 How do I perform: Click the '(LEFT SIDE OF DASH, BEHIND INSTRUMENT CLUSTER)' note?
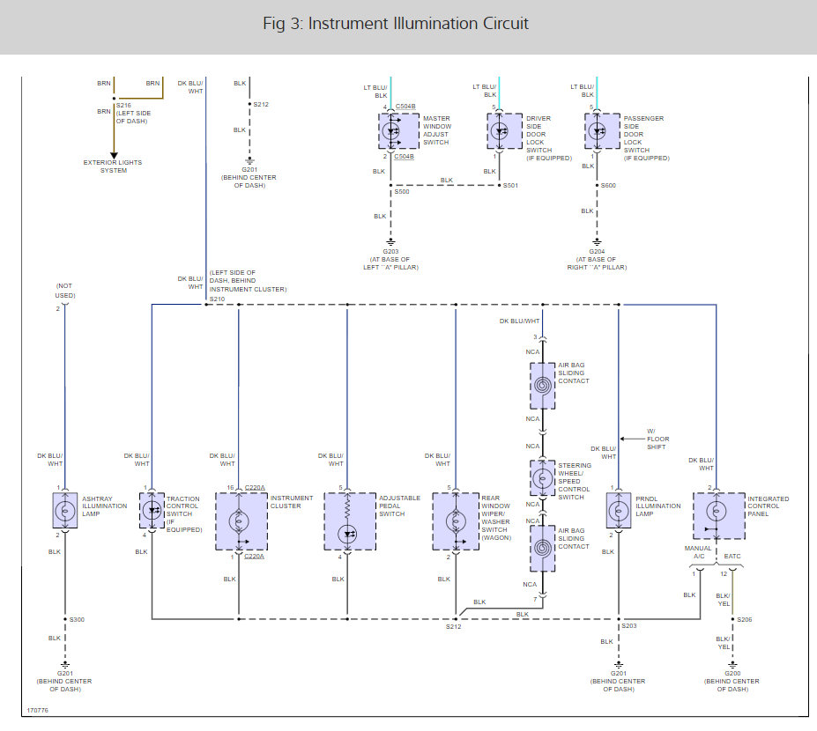point(248,281)
